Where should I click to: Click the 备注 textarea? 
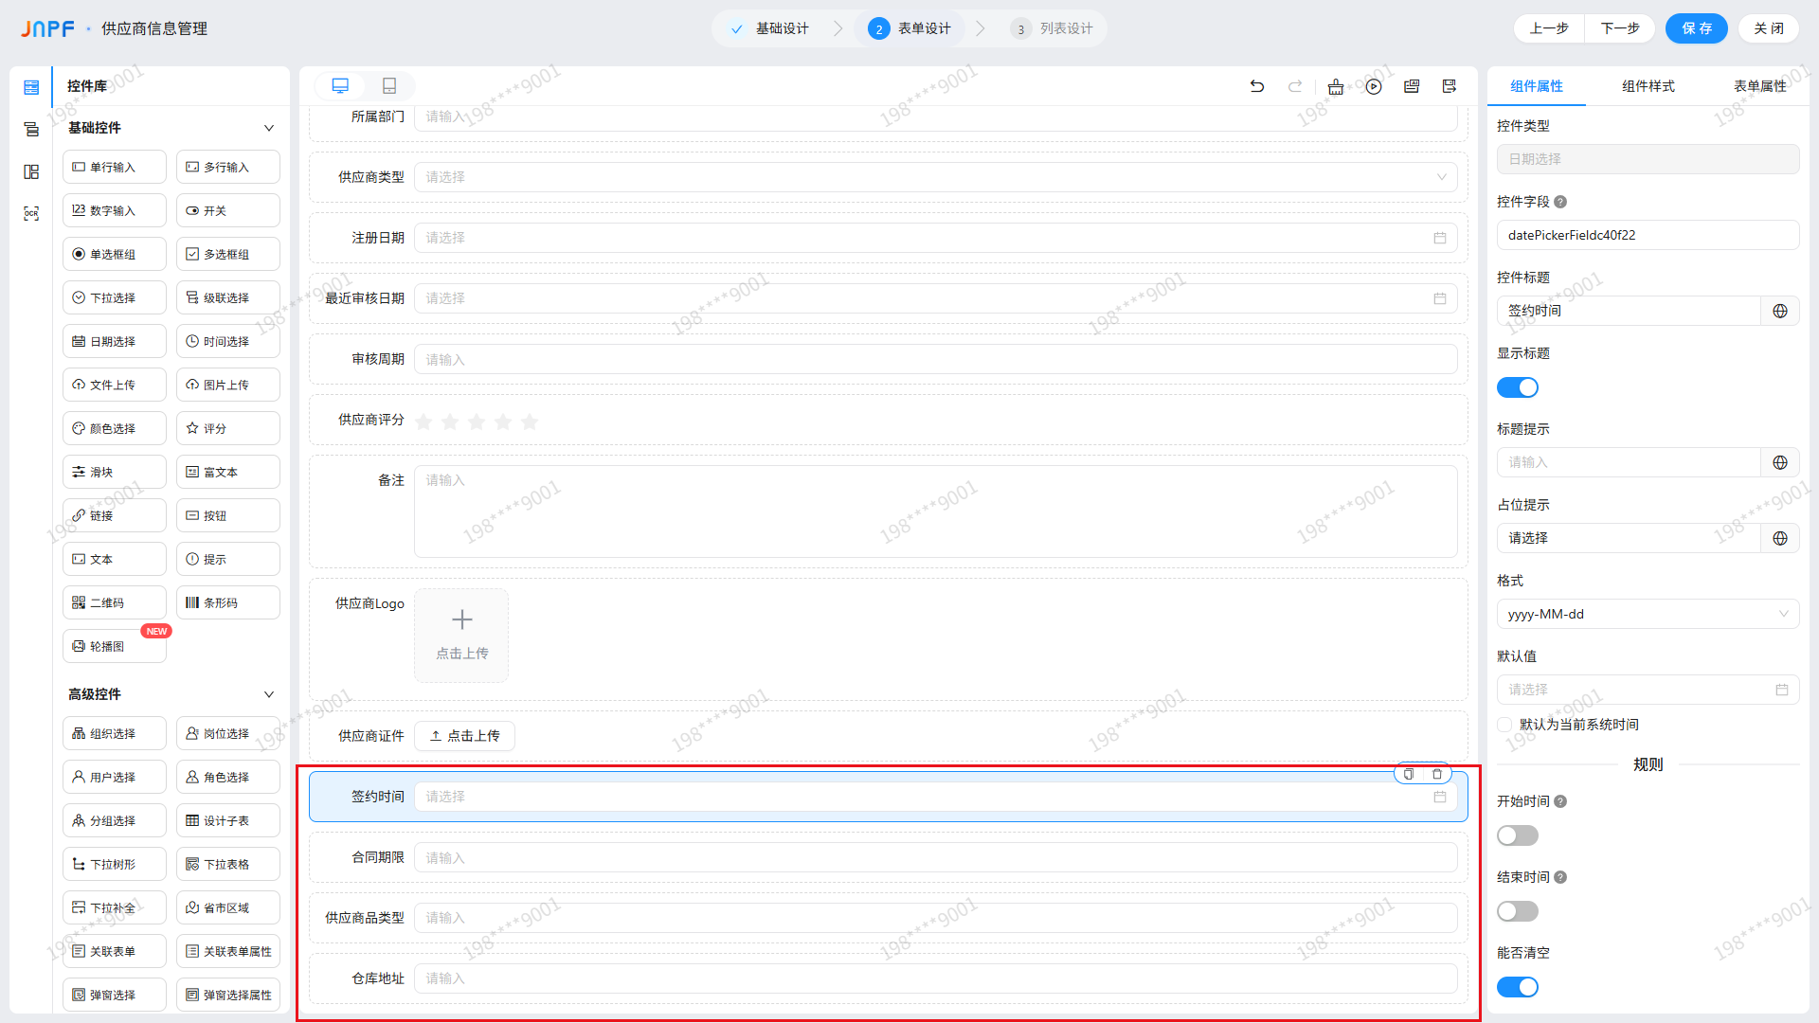coord(935,511)
